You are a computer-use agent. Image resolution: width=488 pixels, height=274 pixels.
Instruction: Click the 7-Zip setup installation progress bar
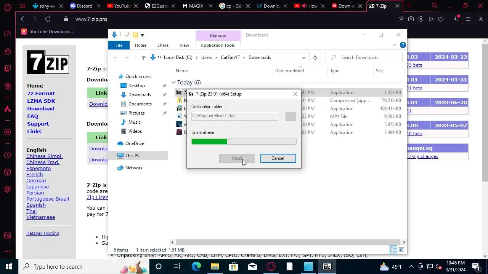click(x=244, y=142)
